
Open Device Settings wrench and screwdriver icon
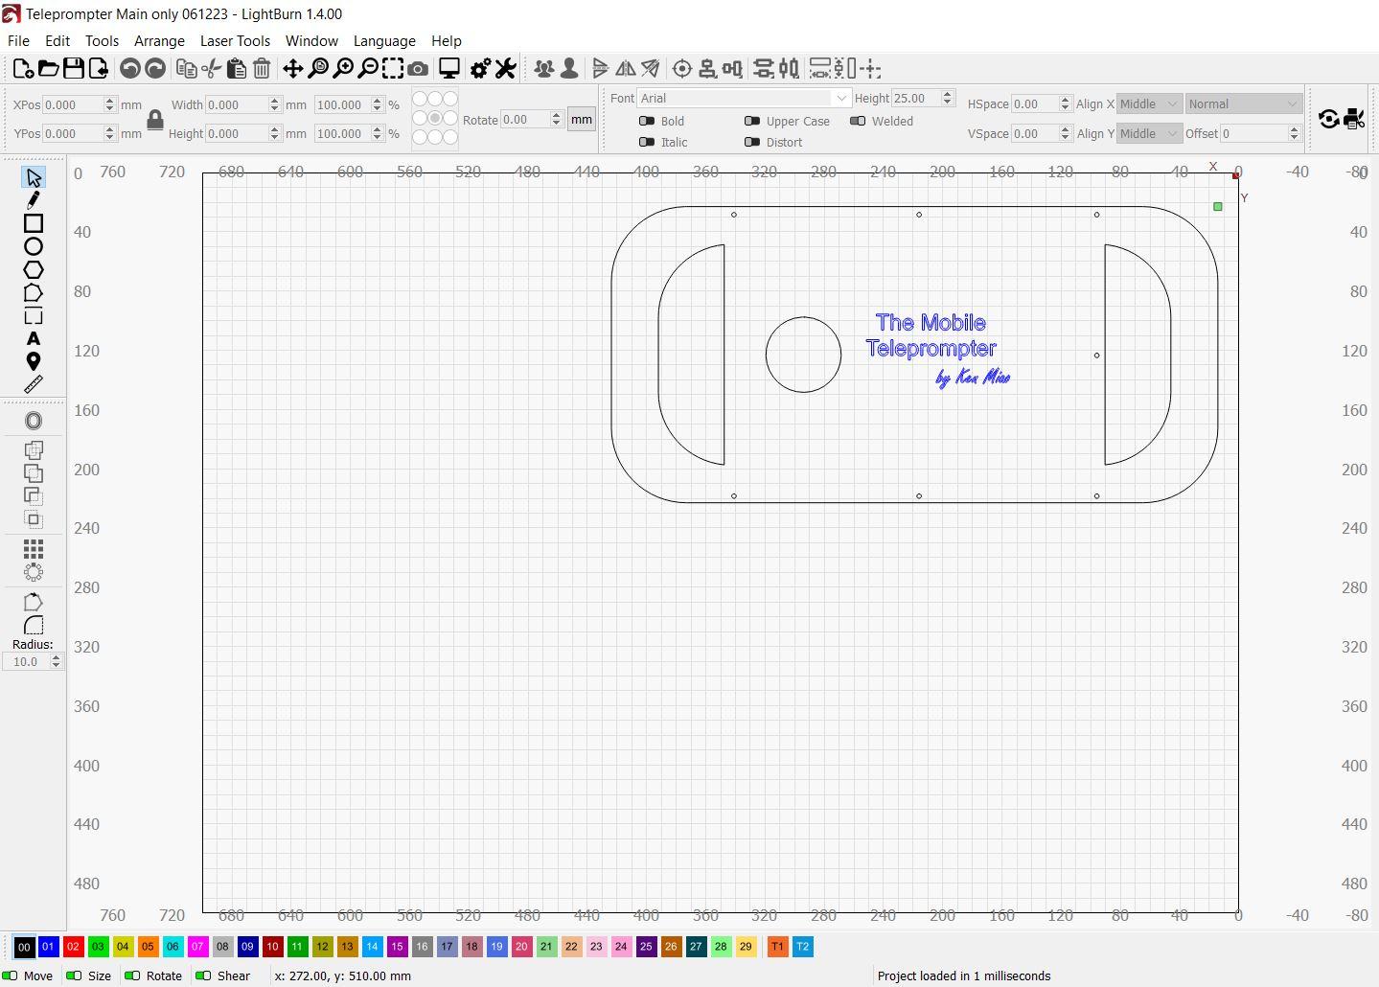pyautogui.click(x=505, y=68)
